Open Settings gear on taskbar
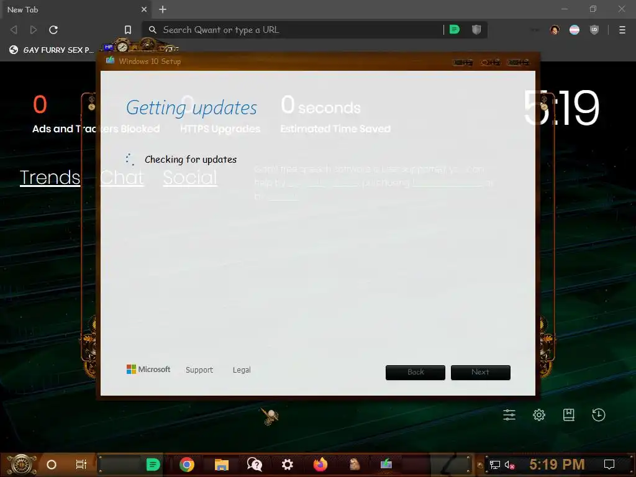Screen dimensions: 636x477 coord(287,465)
